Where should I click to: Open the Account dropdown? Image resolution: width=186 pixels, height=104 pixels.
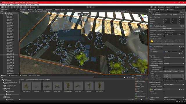[x=161, y=7]
